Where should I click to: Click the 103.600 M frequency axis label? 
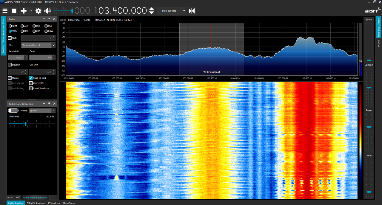tap(306, 78)
